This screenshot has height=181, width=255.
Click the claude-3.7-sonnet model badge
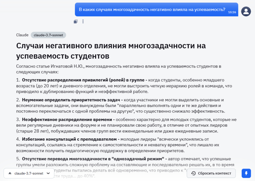tap(48, 35)
